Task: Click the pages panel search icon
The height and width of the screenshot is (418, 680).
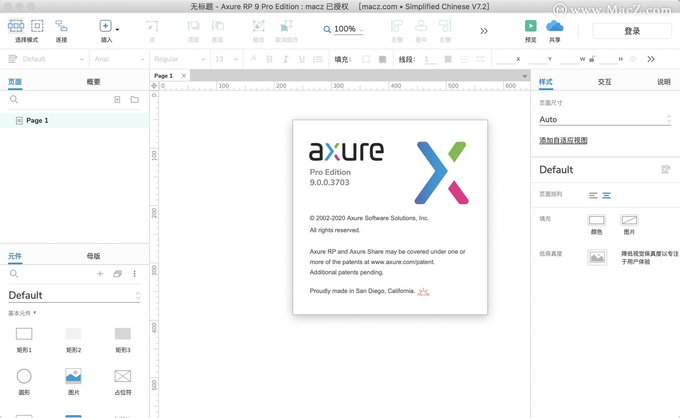Action: [x=14, y=99]
